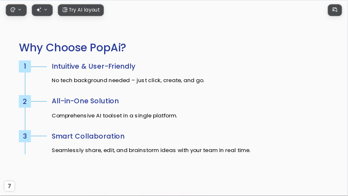Click the 'No tech background needed' description

click(x=128, y=80)
